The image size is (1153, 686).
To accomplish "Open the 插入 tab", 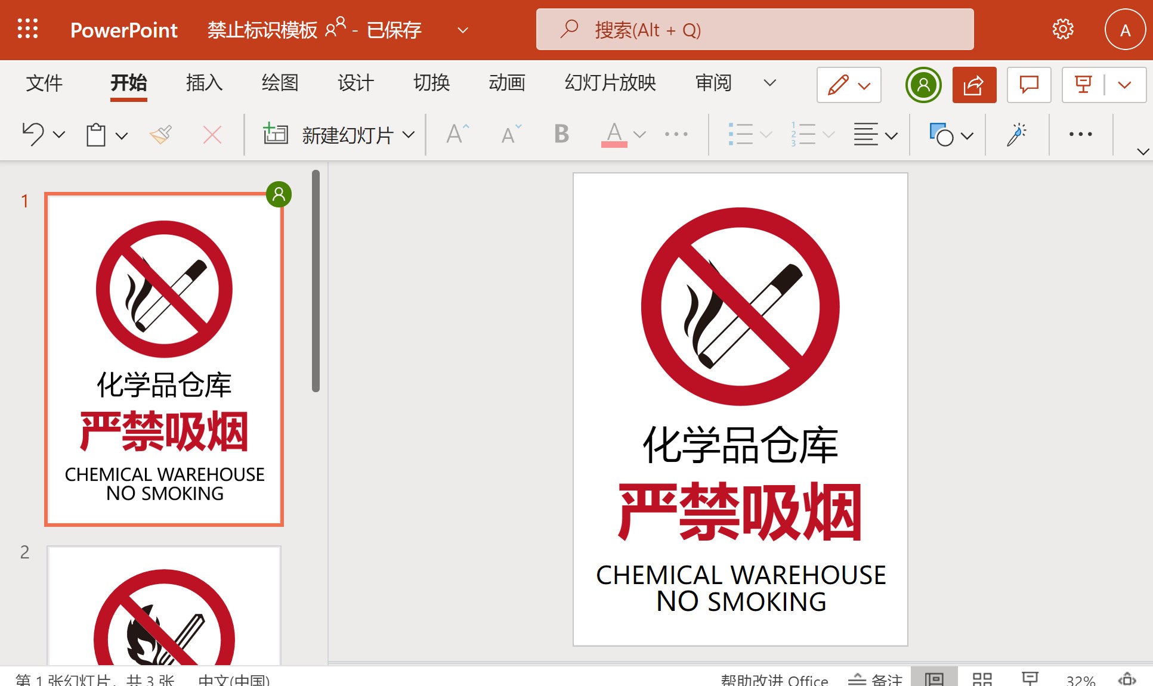I will pos(204,83).
